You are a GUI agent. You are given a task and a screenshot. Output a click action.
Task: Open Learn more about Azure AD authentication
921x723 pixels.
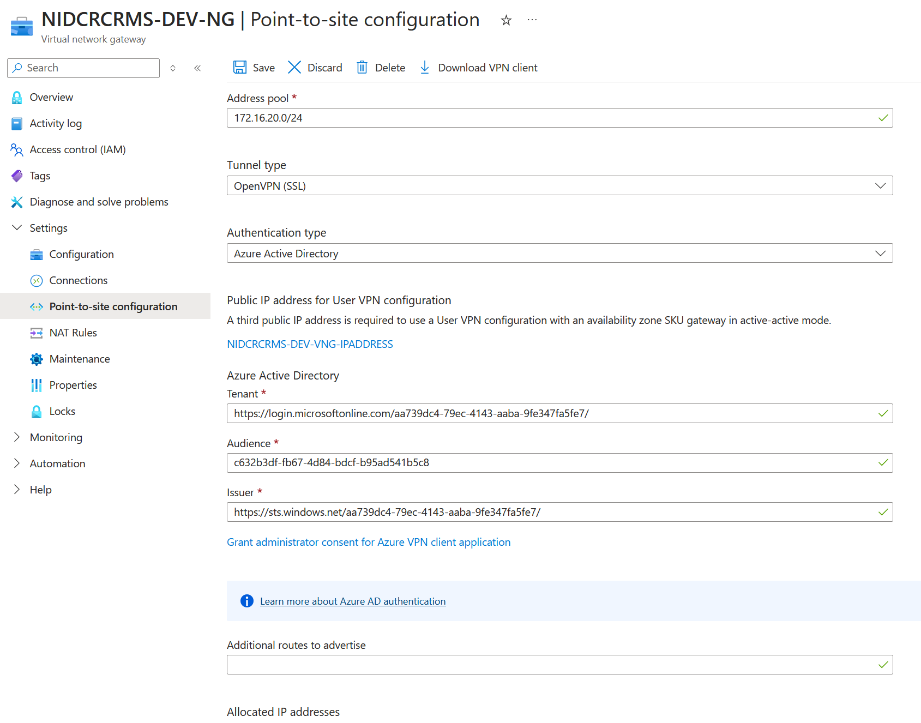tap(353, 601)
